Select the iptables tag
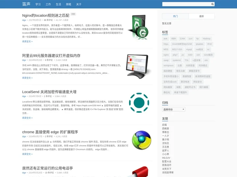Image resolution: width=237 pixels, height=177 pixels. point(199,44)
